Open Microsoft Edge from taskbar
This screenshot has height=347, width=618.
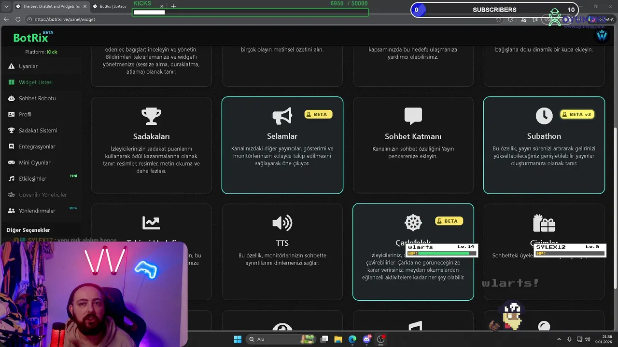[x=352, y=339]
